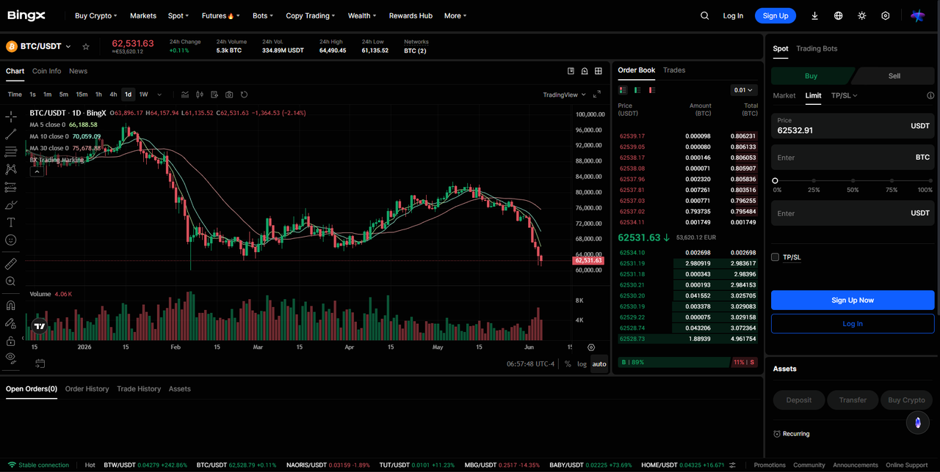Switch to the News tab
This screenshot has height=472, width=940.
[x=78, y=71]
